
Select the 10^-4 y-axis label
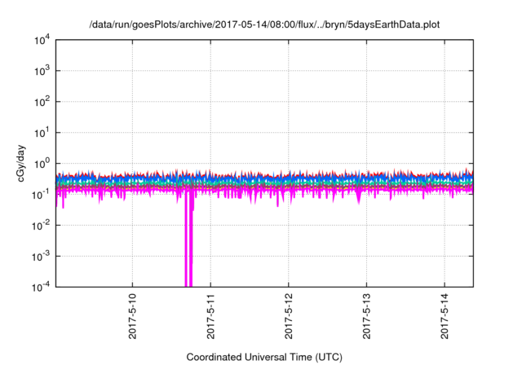click(x=42, y=287)
